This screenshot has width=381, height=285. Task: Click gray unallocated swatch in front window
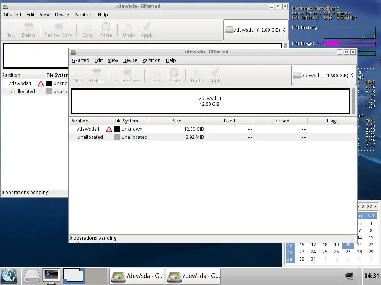click(117, 137)
